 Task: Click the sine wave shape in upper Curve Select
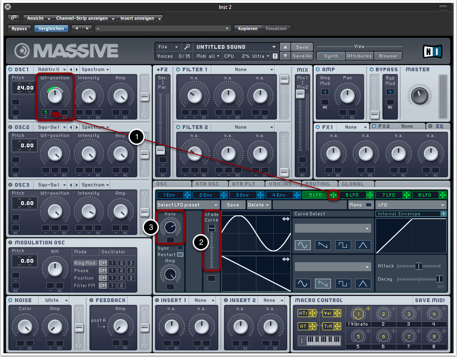302,244
